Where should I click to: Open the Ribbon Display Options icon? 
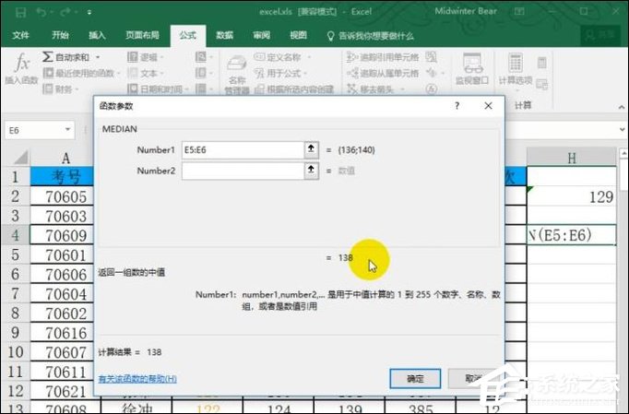[x=519, y=12]
